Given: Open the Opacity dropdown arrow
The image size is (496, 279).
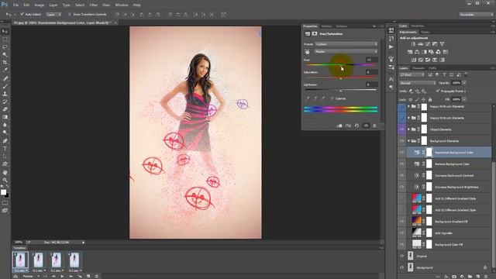Looking at the screenshot, I should click(464, 83).
